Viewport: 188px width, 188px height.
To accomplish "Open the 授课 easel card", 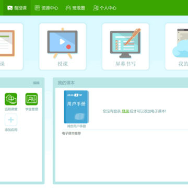I will tap(63, 46).
